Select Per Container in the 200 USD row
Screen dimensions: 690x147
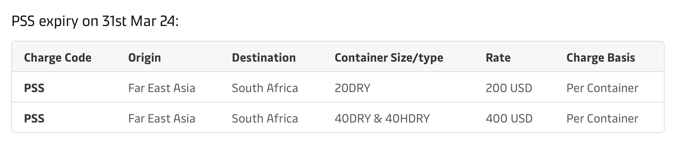602,88
